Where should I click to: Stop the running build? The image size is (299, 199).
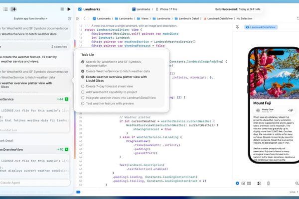click(x=62, y=9)
